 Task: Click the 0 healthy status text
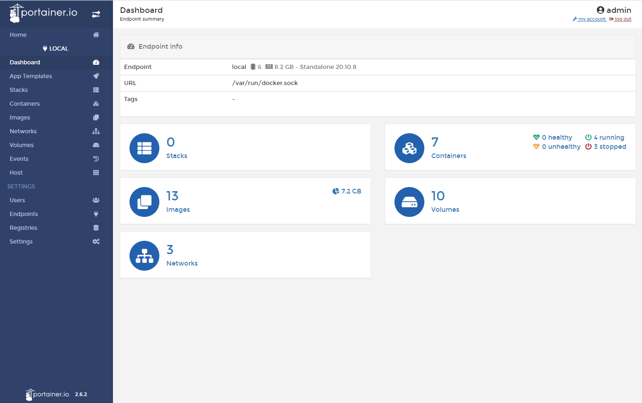coord(557,137)
